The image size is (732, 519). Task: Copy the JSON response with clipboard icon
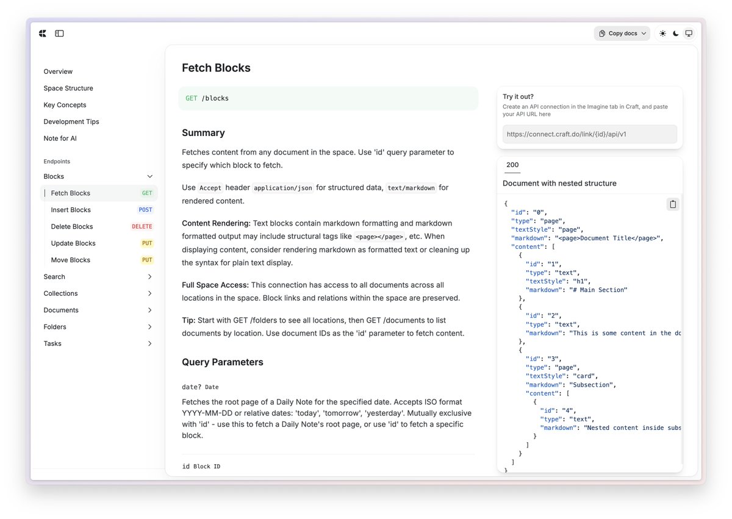[x=673, y=204]
